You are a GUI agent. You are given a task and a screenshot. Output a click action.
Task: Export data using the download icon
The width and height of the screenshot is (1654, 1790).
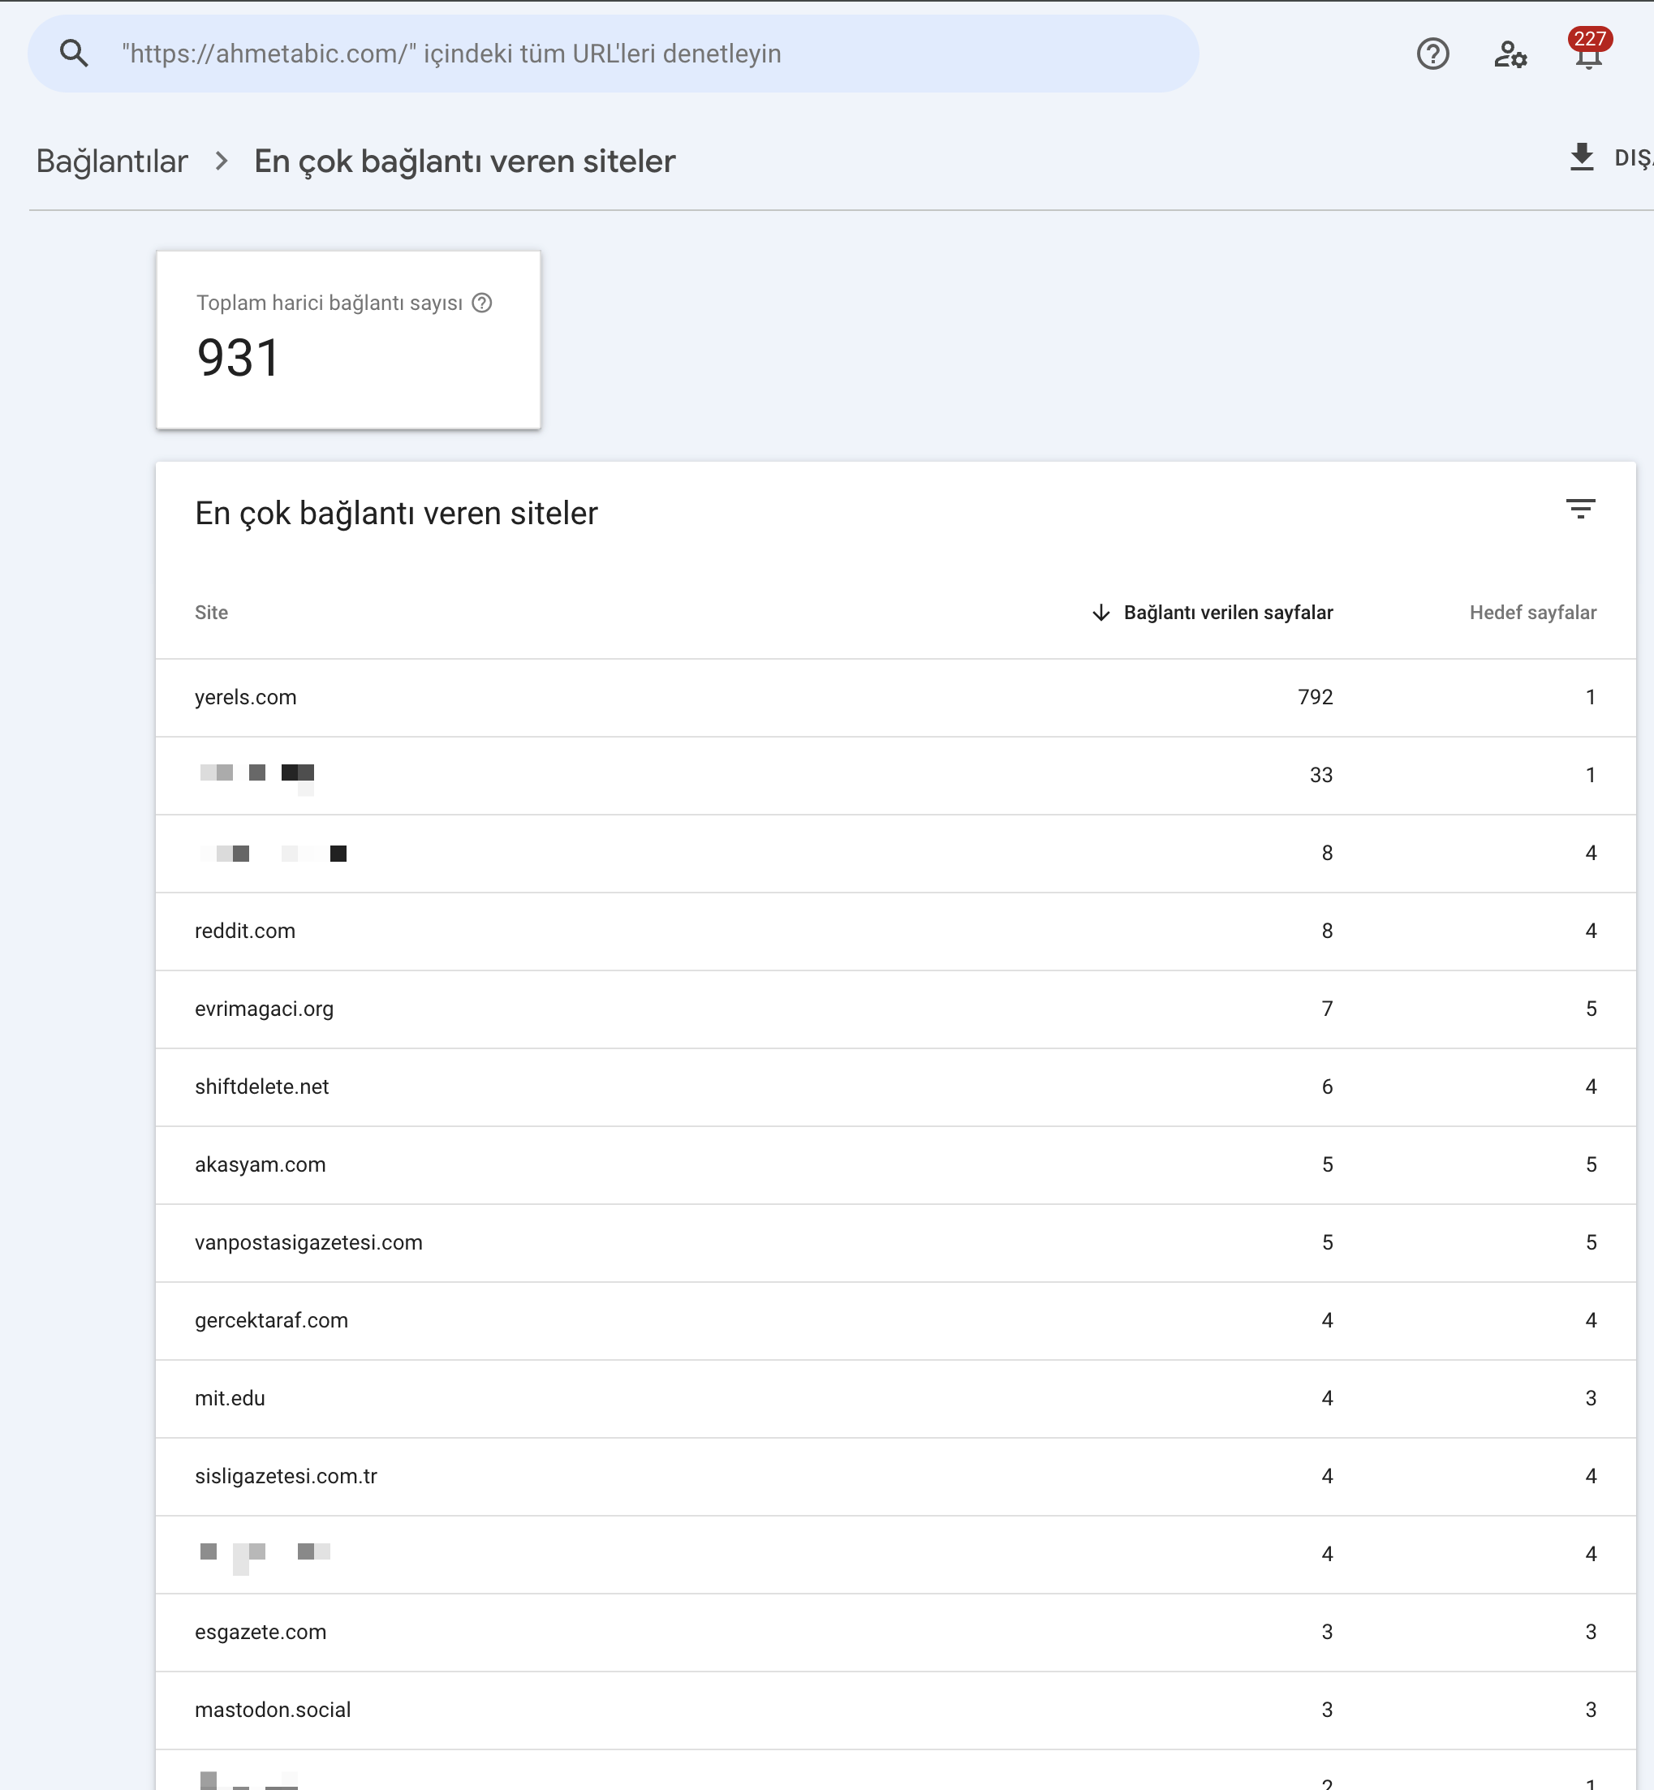(x=1583, y=157)
